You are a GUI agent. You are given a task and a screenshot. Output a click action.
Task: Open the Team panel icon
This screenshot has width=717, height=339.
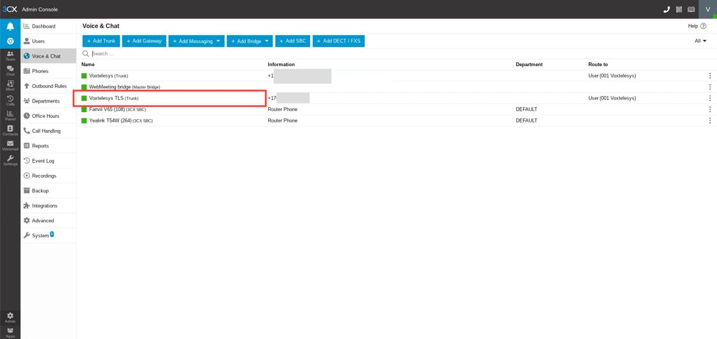[x=10, y=56]
